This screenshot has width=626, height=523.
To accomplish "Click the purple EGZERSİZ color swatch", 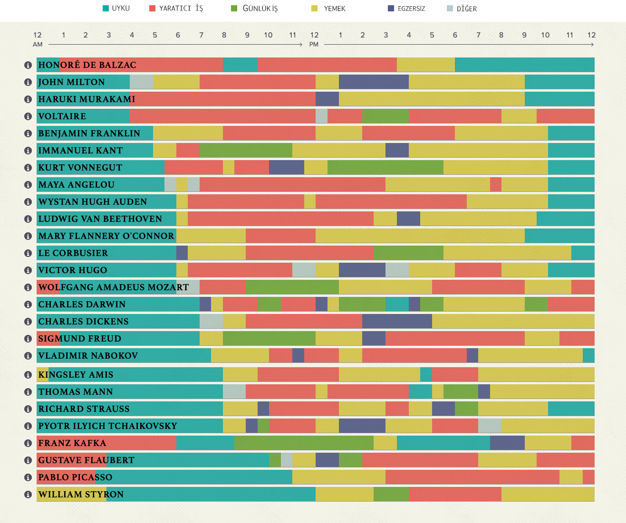I will click(391, 9).
